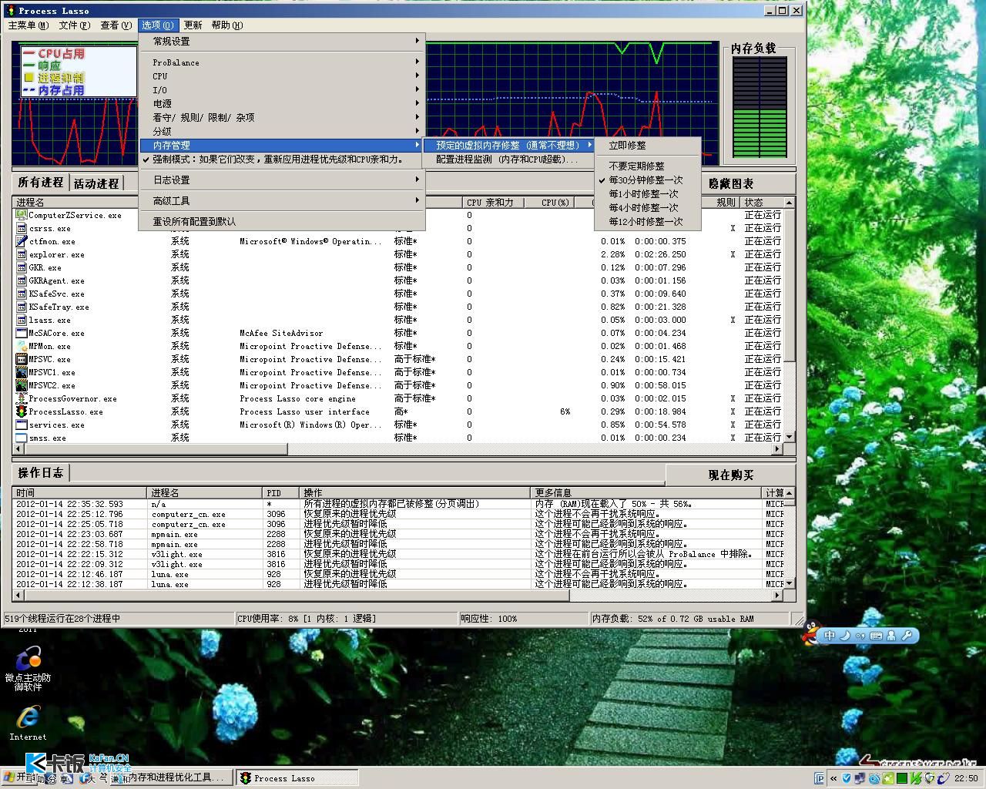Image resolution: width=986 pixels, height=789 pixels.
Task: Click the 隐藏图表 button
Action: pos(731,183)
